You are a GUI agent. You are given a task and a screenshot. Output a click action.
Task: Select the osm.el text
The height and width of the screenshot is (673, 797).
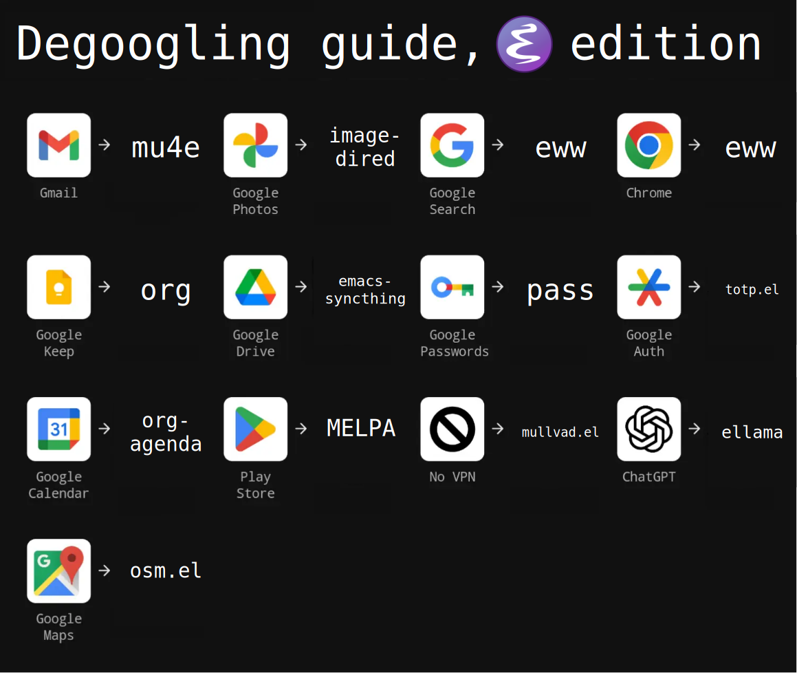pos(166,570)
